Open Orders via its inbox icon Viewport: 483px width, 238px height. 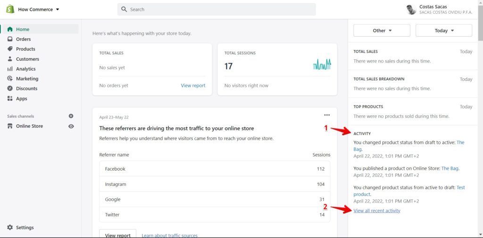coord(10,39)
